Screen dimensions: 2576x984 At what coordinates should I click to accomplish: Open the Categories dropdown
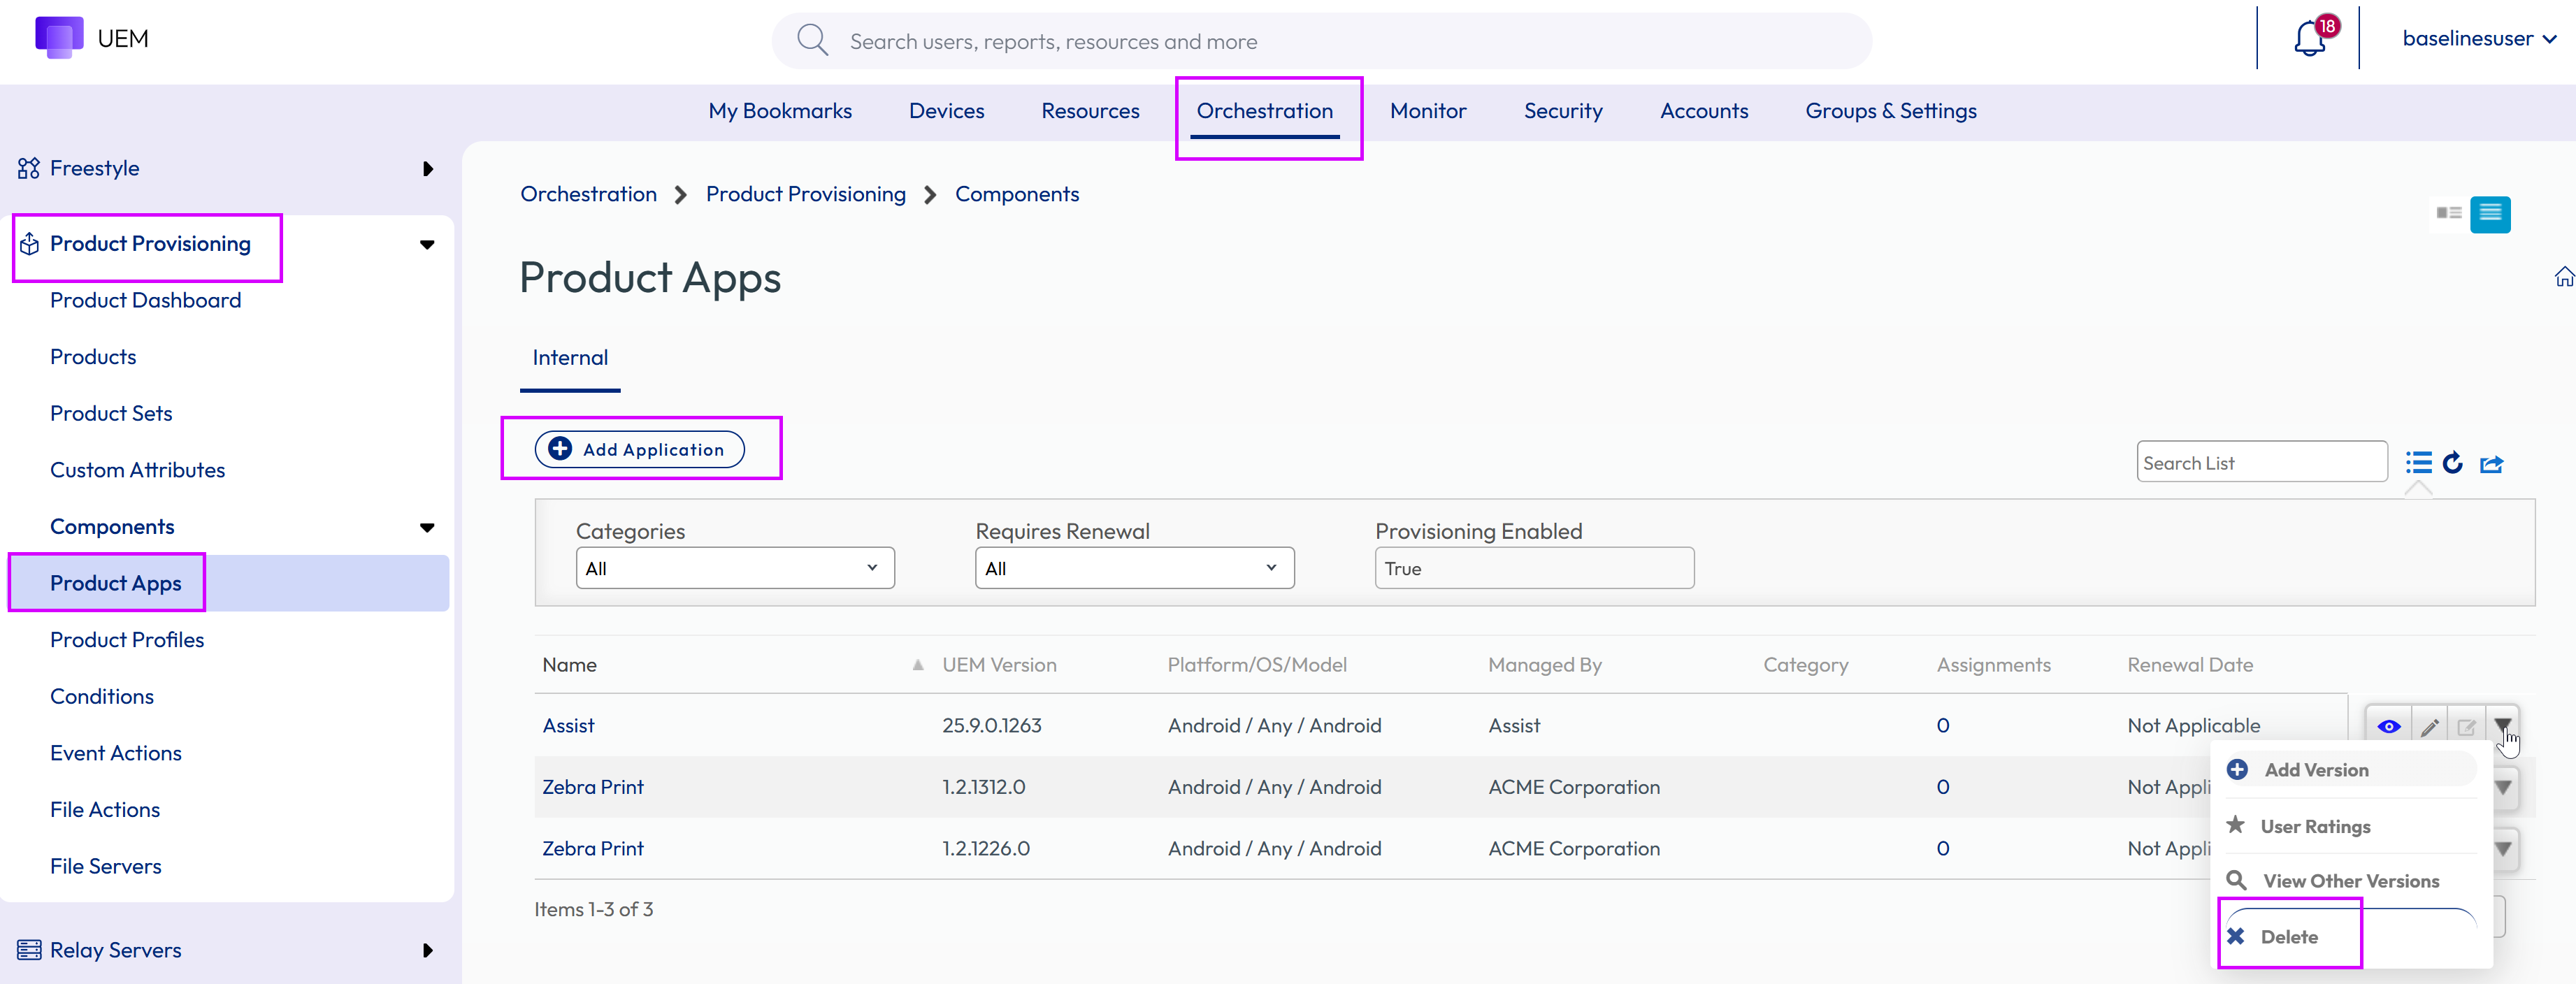[x=735, y=568]
